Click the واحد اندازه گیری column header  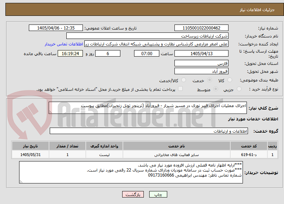tap(104, 146)
